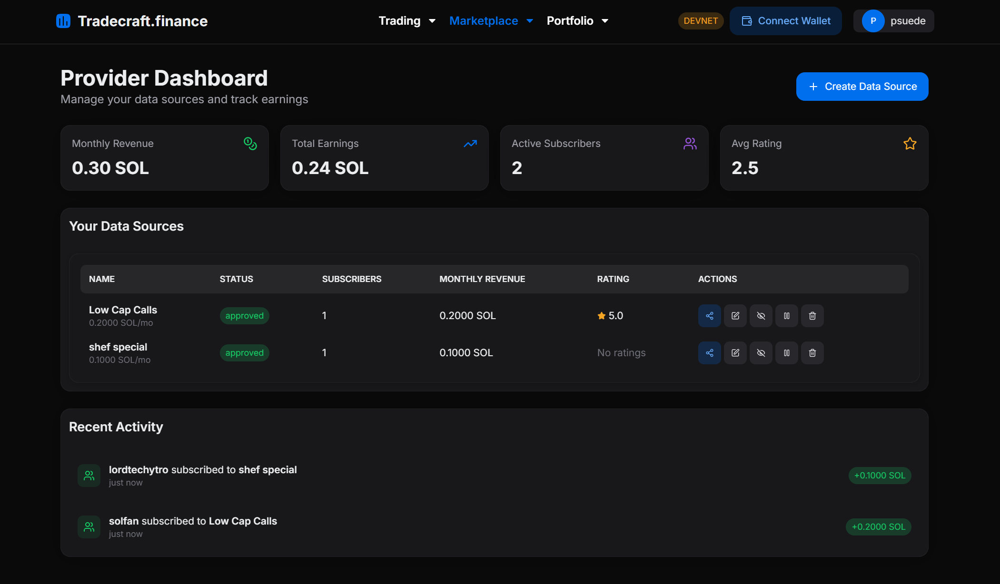
Task: Share the Low Cap Calls data source
Action: pyautogui.click(x=709, y=316)
